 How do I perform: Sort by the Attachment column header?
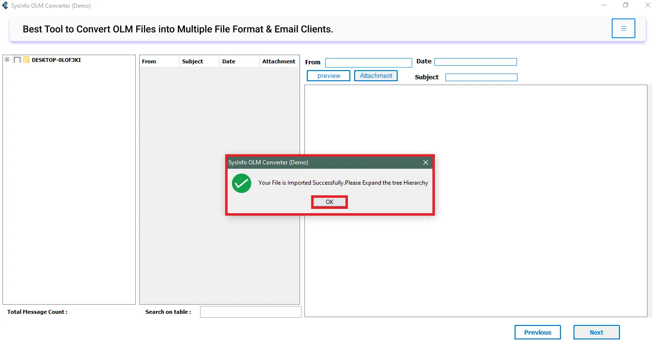click(279, 61)
